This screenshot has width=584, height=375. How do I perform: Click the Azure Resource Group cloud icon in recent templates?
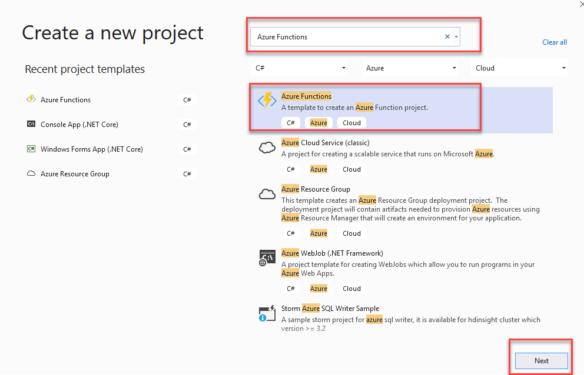(x=31, y=173)
